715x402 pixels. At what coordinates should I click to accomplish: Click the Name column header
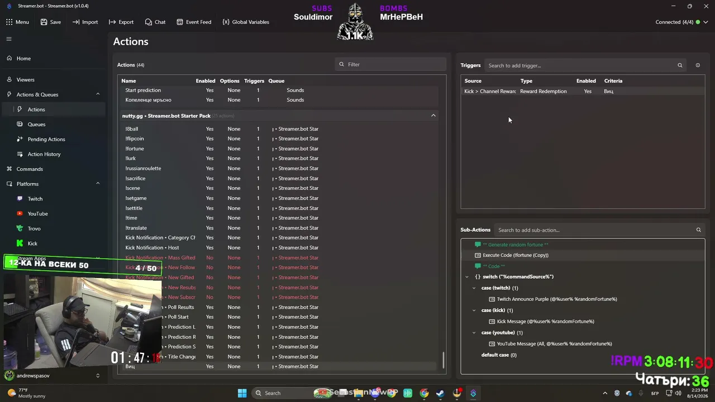point(128,81)
